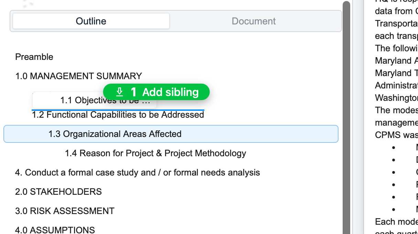418x234 pixels.
Task: Click the outline panel vertical scrollbar
Action: 346,117
